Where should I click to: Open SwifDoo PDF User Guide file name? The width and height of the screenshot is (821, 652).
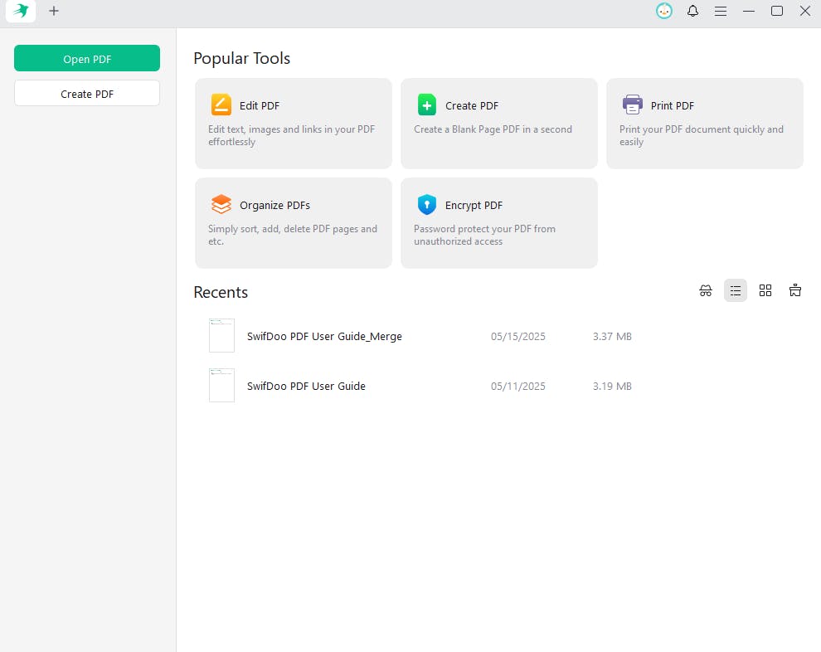click(306, 386)
